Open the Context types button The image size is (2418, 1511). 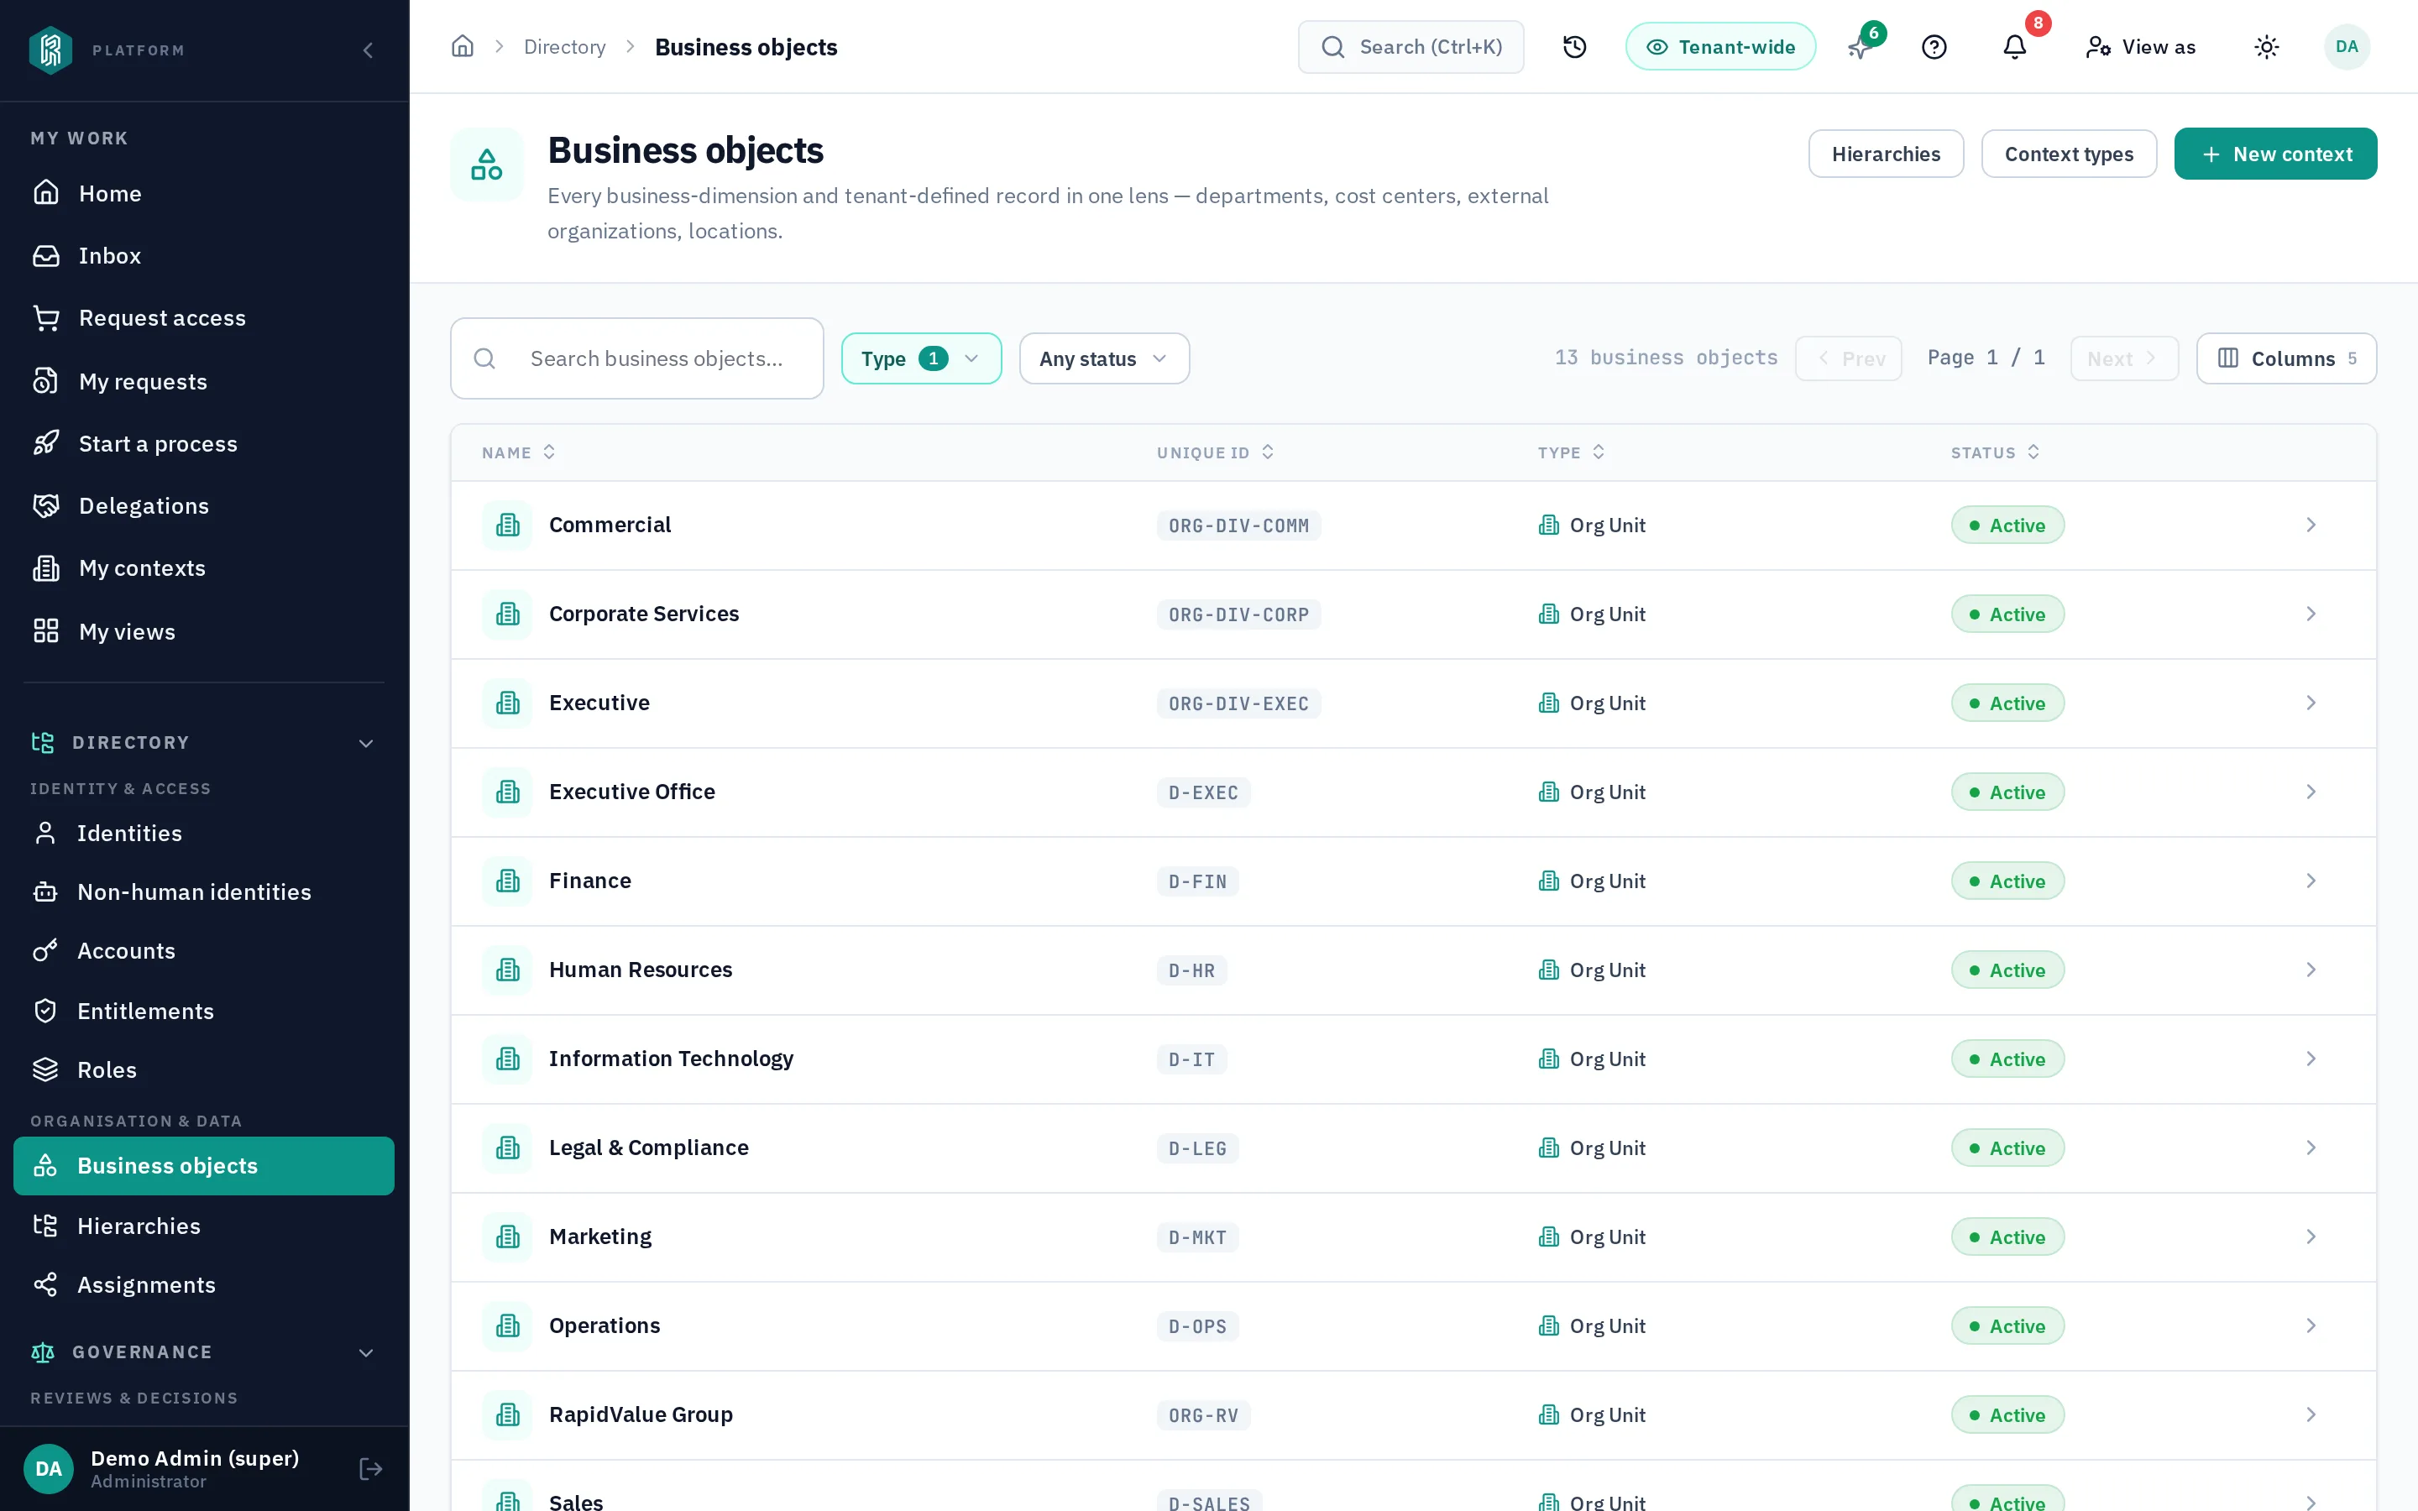tap(2068, 154)
